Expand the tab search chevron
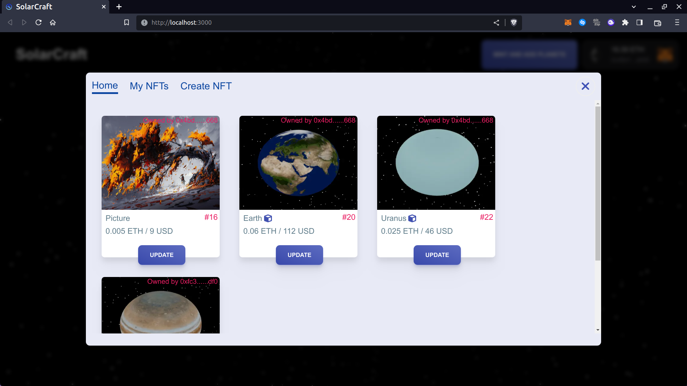Screen dimensions: 687x386 (634, 7)
